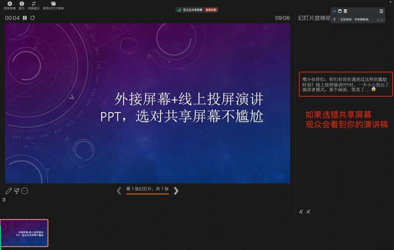Toggle the slide navigator list icon

pos(4,200)
